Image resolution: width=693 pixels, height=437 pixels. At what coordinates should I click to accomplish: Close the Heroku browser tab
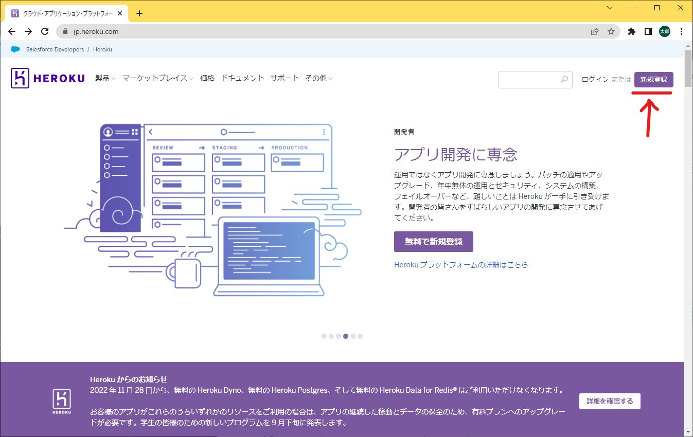tap(120, 13)
